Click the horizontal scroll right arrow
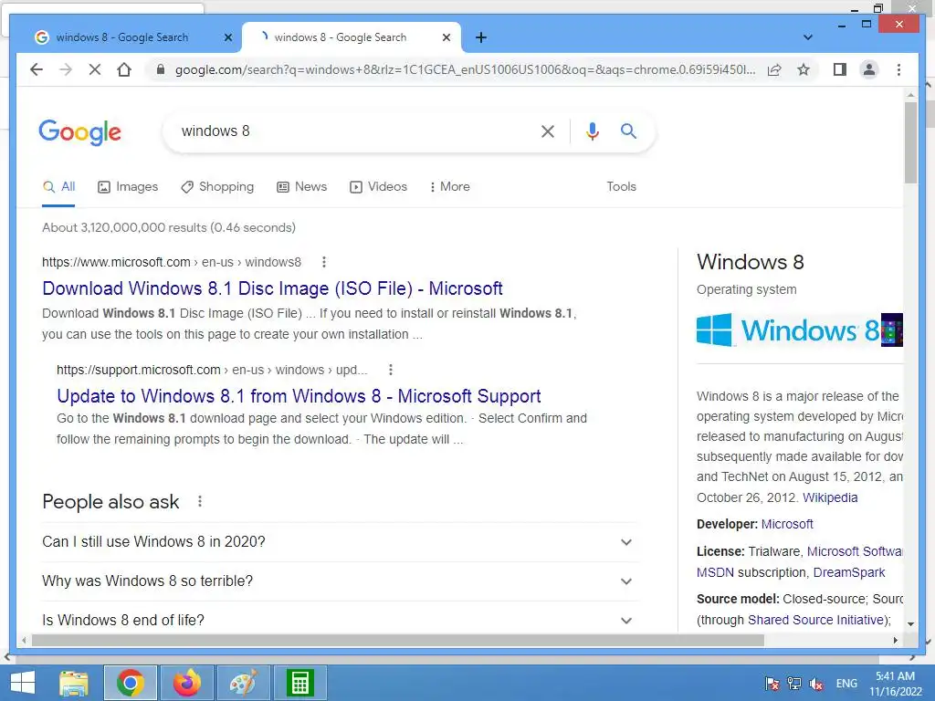The image size is (935, 701). tap(895, 640)
